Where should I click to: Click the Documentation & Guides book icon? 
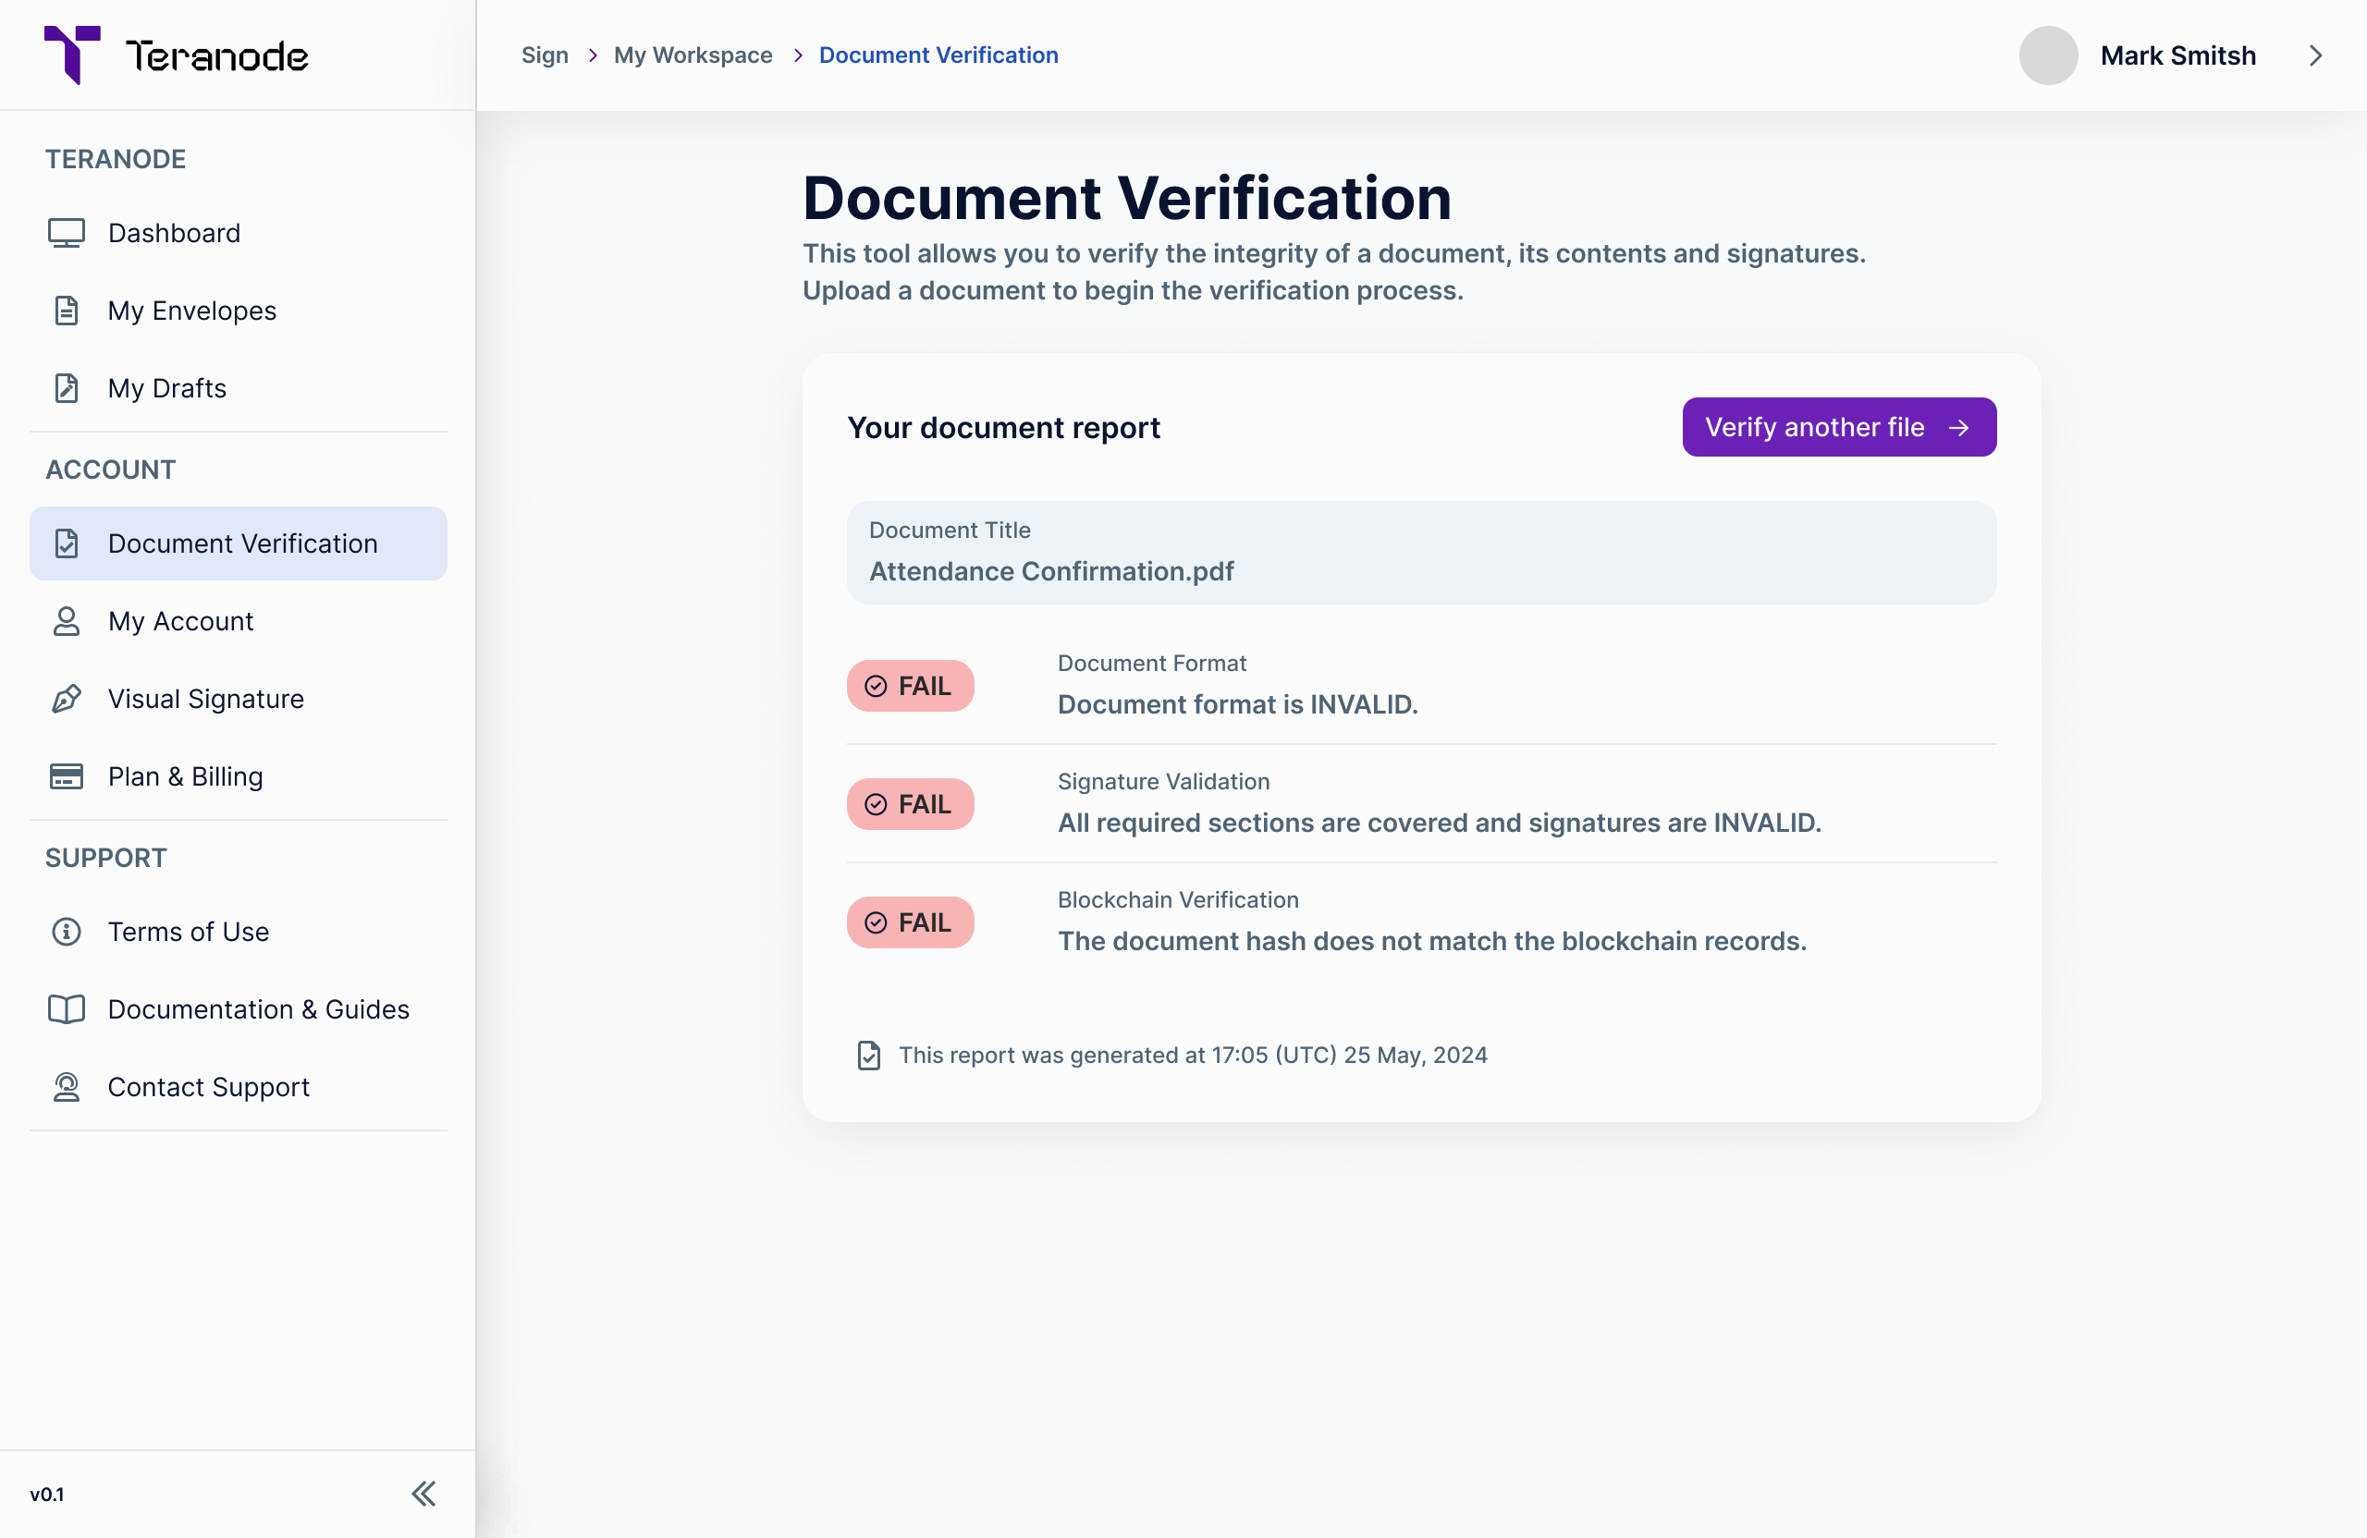point(67,1009)
